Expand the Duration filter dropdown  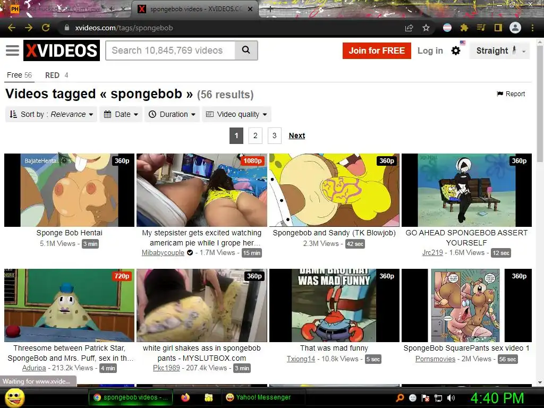(172, 114)
